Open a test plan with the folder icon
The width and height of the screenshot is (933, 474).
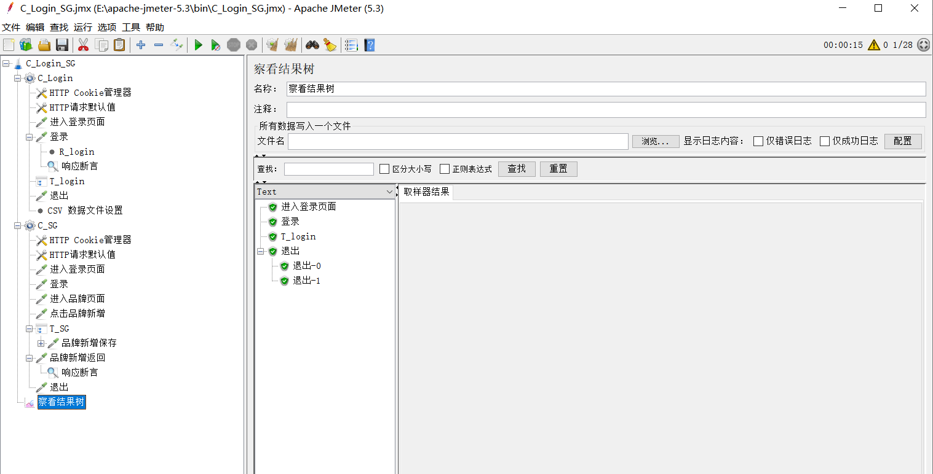[x=44, y=44]
